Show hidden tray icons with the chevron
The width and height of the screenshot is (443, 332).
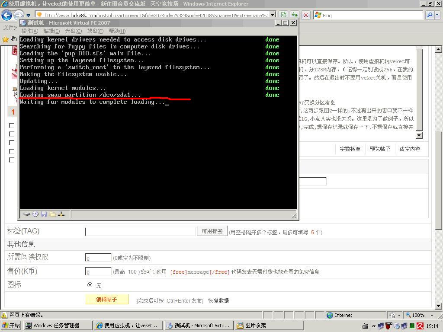374,326
